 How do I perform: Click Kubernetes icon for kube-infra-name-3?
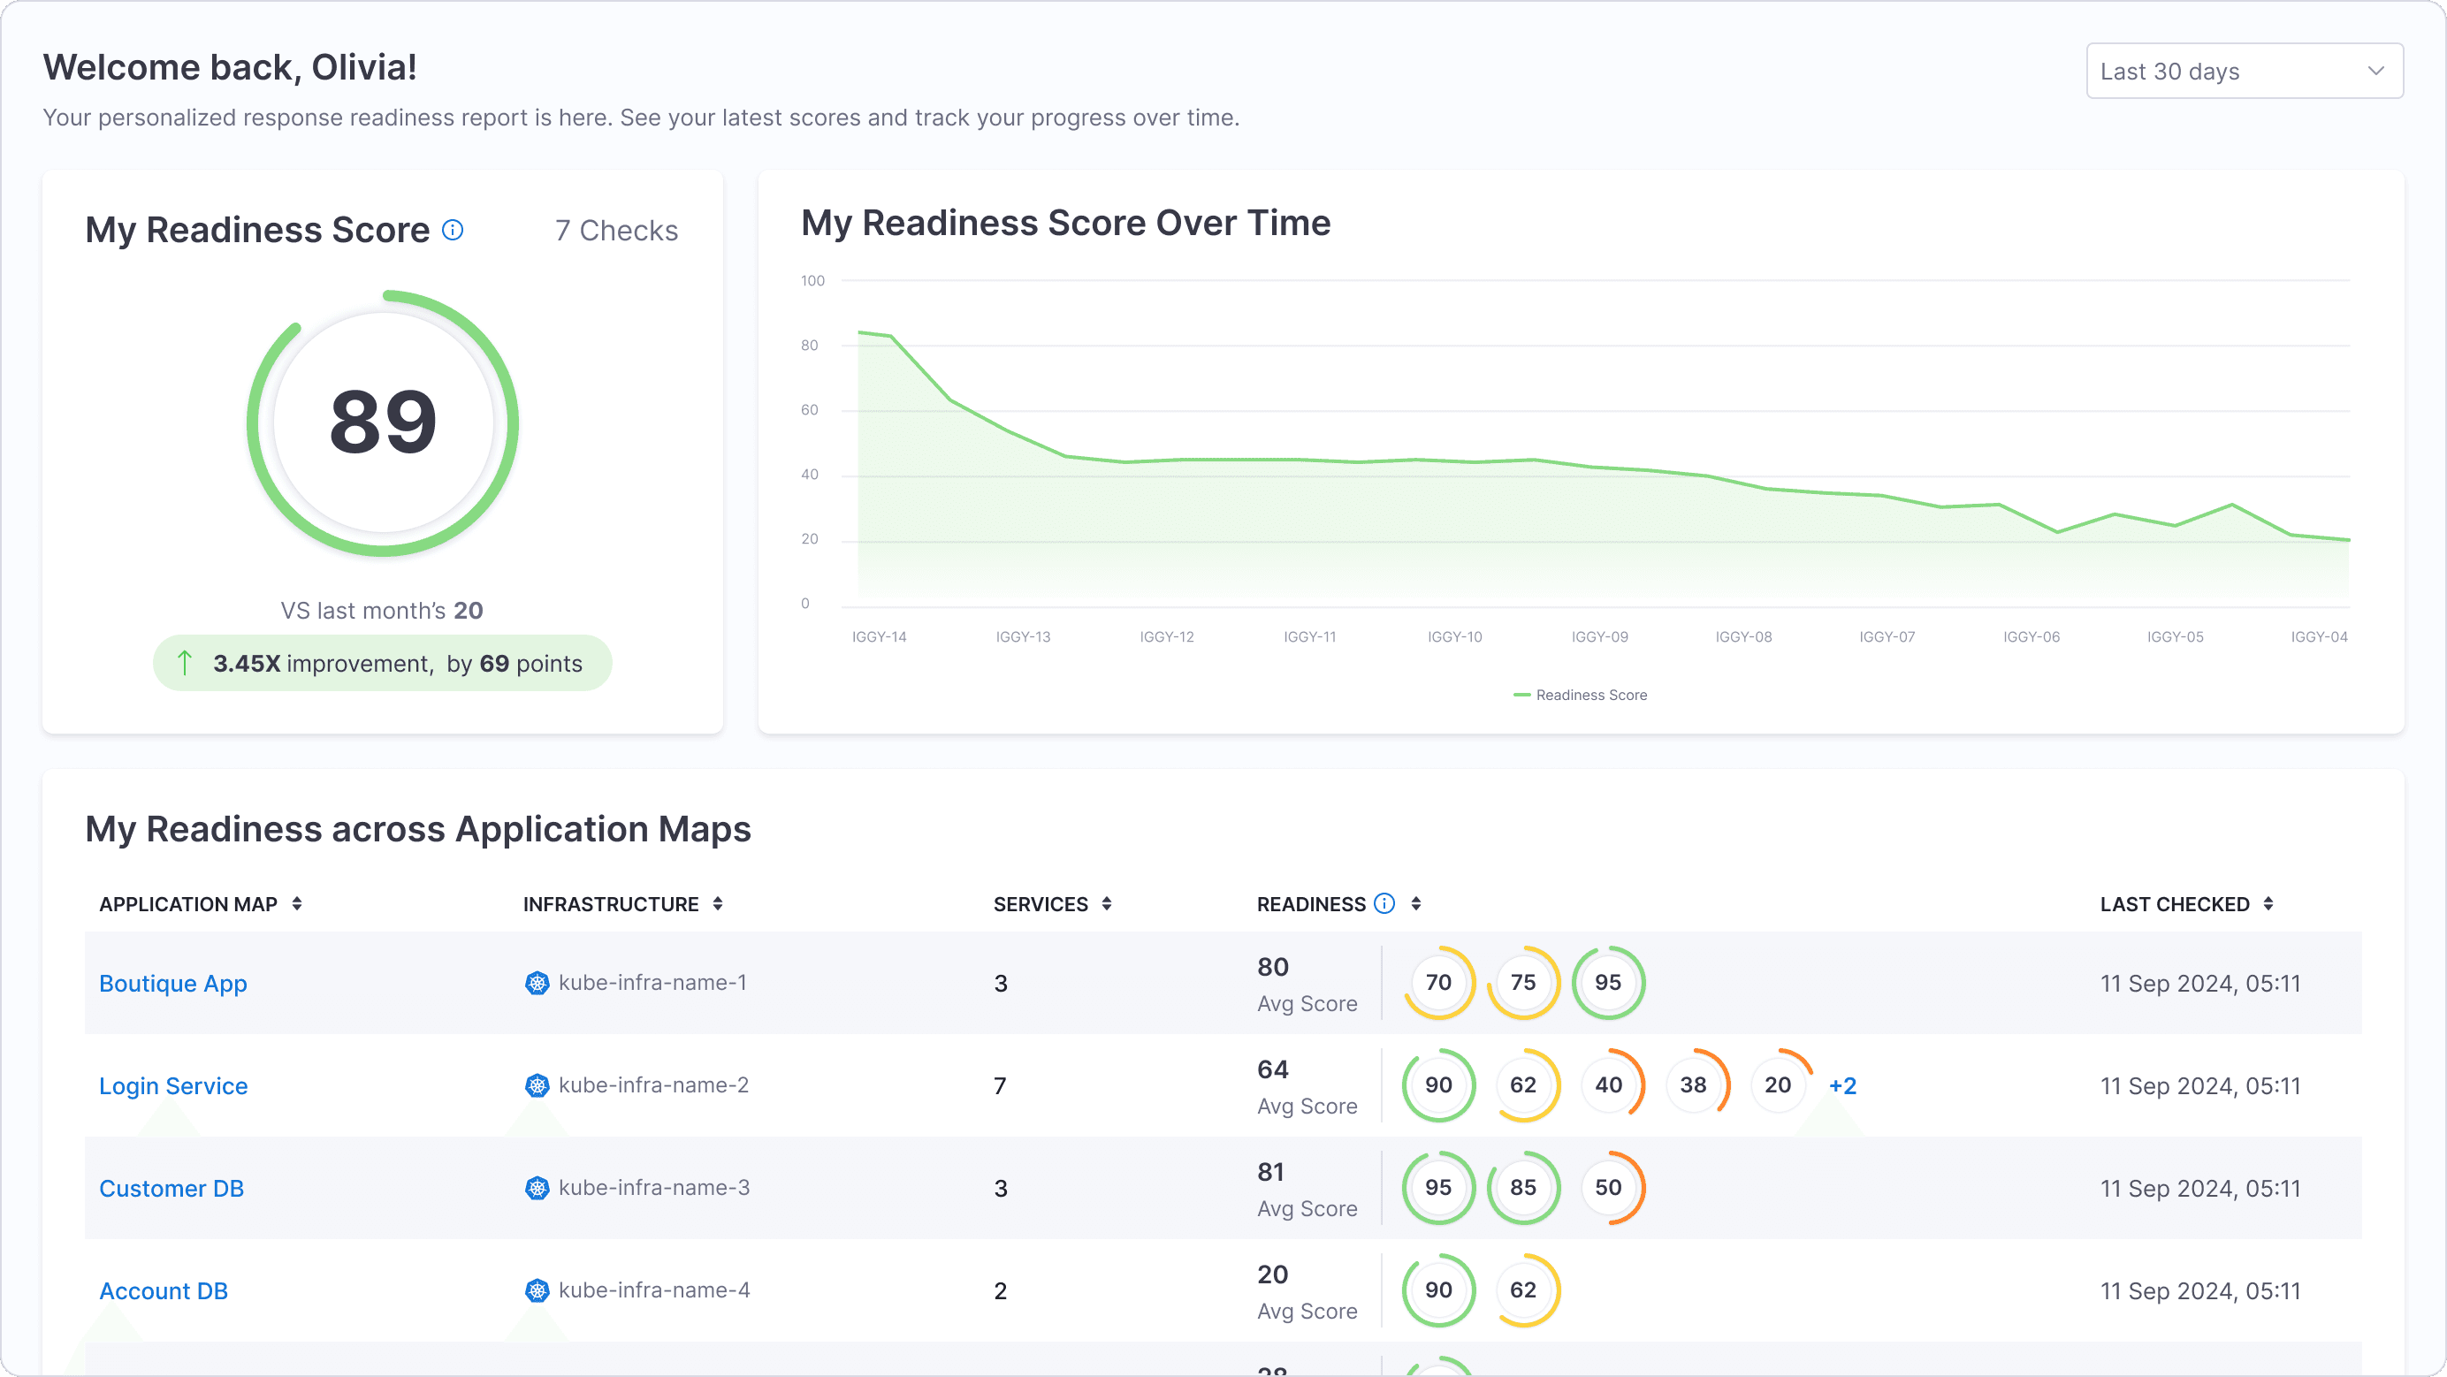click(x=537, y=1188)
